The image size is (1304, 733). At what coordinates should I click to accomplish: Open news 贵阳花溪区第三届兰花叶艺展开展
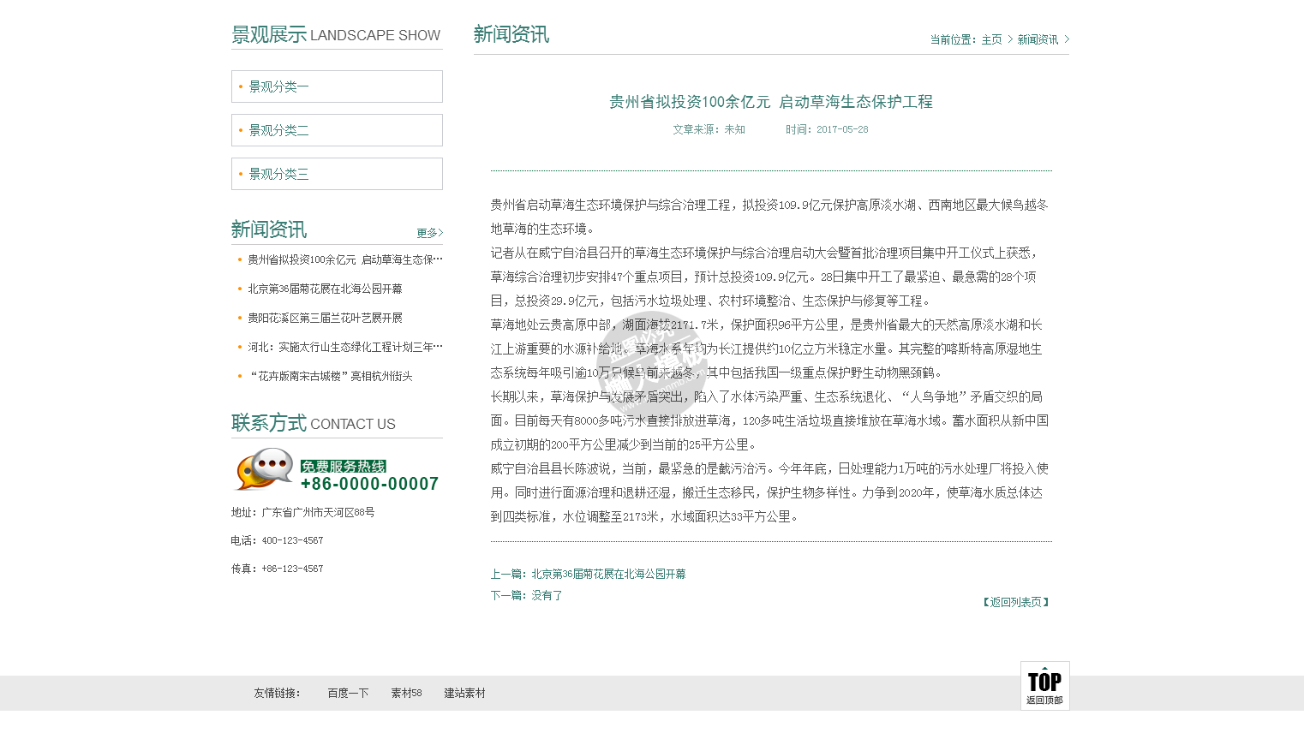[325, 318]
